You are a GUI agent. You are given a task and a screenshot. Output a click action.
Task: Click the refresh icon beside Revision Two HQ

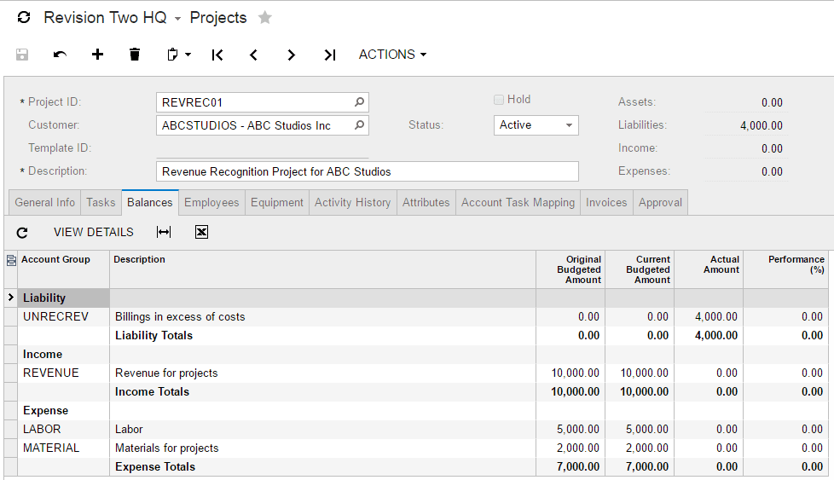24,18
